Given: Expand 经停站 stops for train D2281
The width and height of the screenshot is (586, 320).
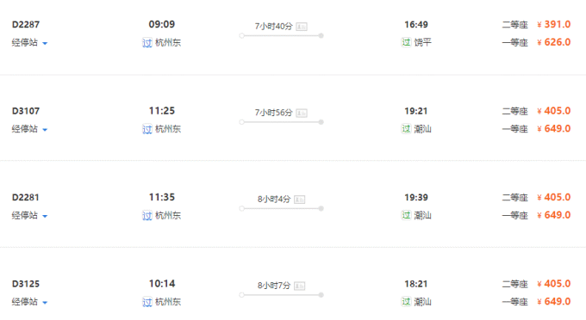Looking at the screenshot, I should click(29, 216).
